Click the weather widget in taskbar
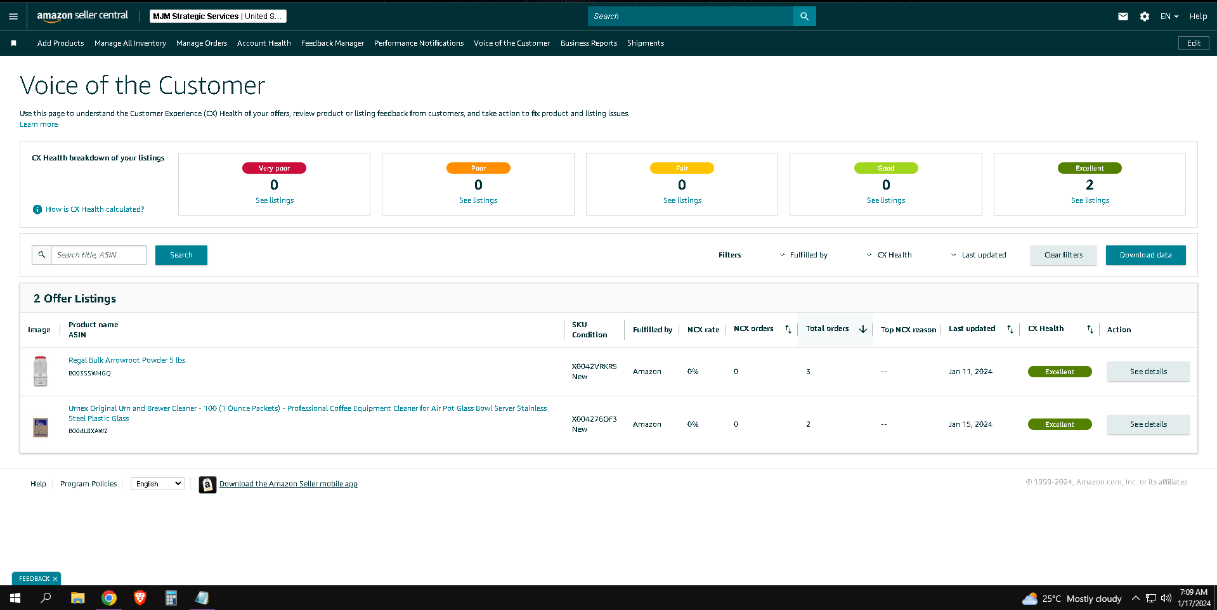 tap(1072, 599)
